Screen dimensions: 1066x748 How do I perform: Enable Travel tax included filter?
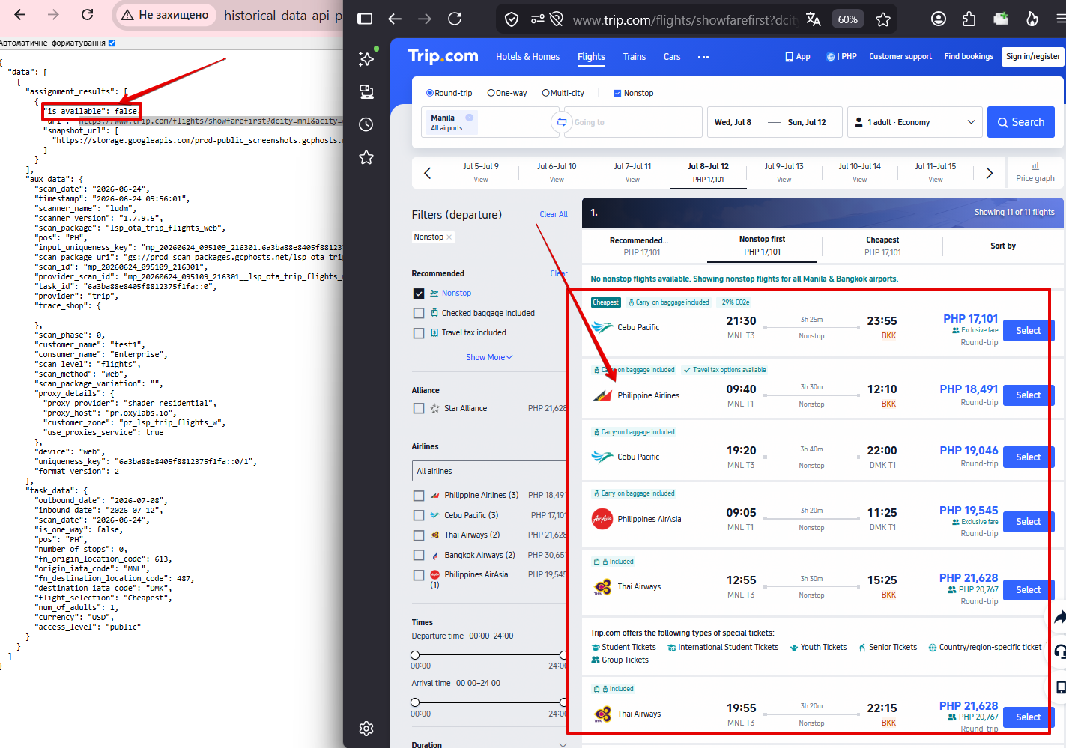(419, 333)
